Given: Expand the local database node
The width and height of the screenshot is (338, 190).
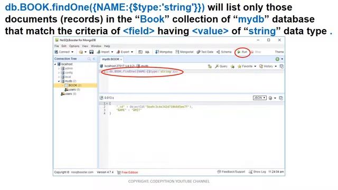Looking at the screenshot, I should (x=59, y=77).
